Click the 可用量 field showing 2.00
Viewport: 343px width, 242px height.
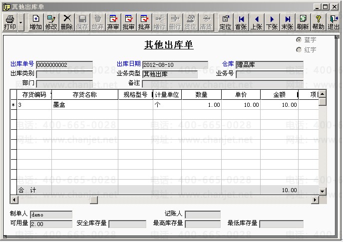pos(51,224)
